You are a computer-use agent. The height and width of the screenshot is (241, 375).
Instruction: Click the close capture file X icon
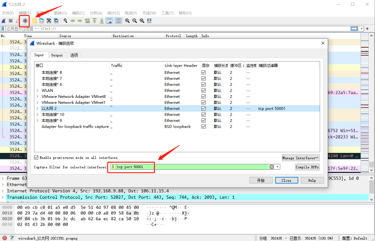point(49,21)
